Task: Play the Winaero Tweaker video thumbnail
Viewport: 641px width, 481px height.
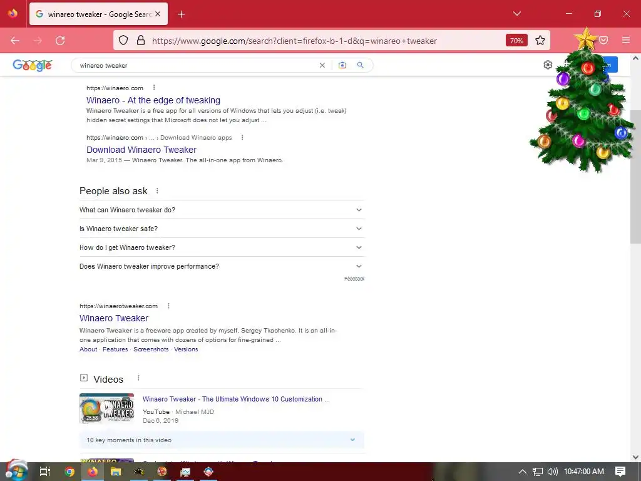Action: pyautogui.click(x=106, y=408)
